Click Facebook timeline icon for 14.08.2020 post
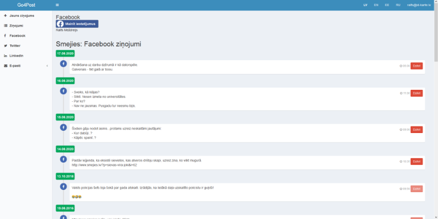 click(64, 159)
